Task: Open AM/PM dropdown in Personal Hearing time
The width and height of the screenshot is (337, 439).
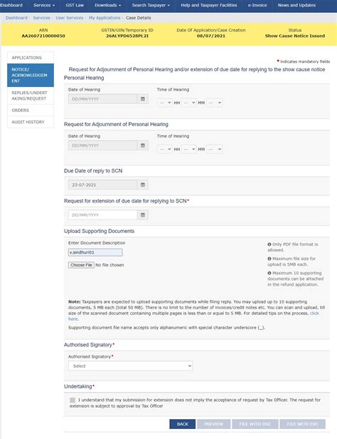Action: (215, 103)
